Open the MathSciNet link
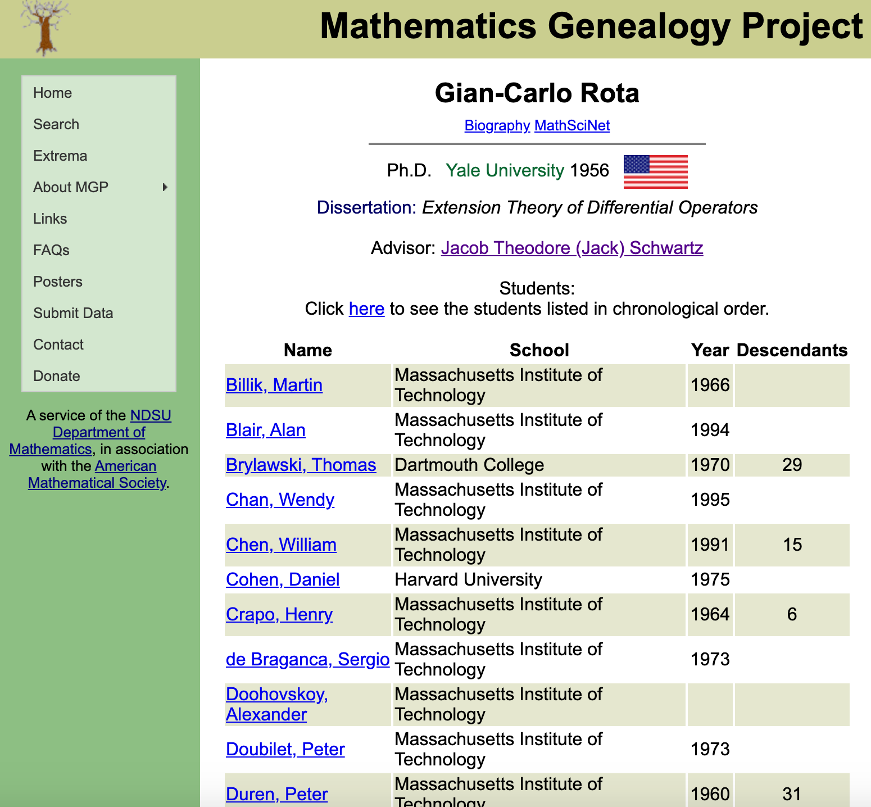The width and height of the screenshot is (871, 807). click(x=571, y=125)
